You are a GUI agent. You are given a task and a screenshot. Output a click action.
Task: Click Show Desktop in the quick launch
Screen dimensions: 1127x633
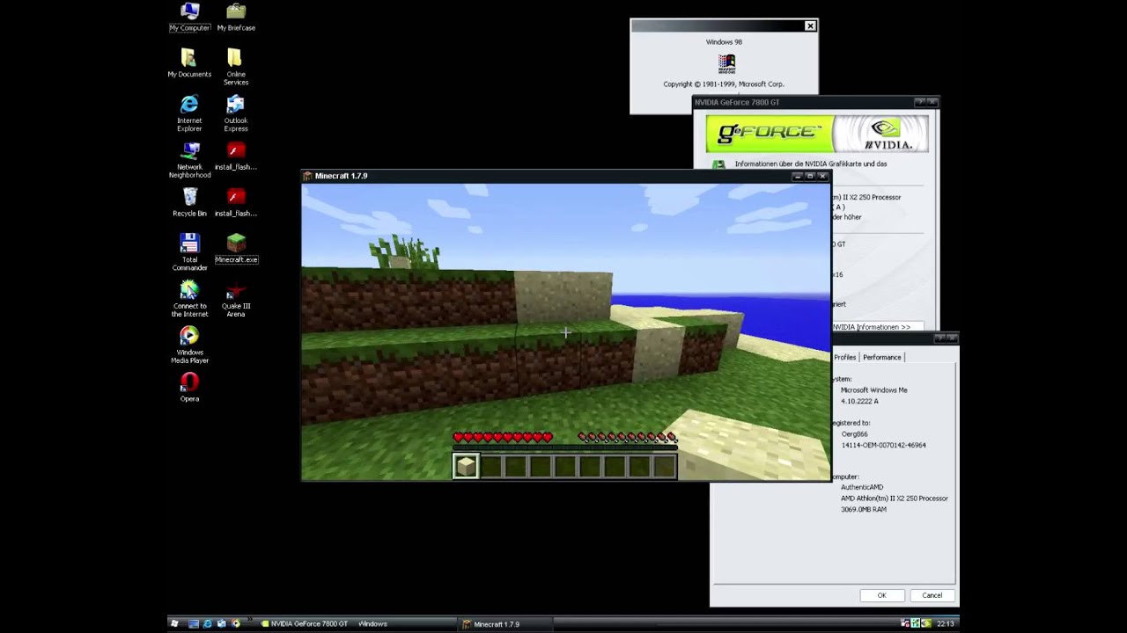[x=194, y=623]
